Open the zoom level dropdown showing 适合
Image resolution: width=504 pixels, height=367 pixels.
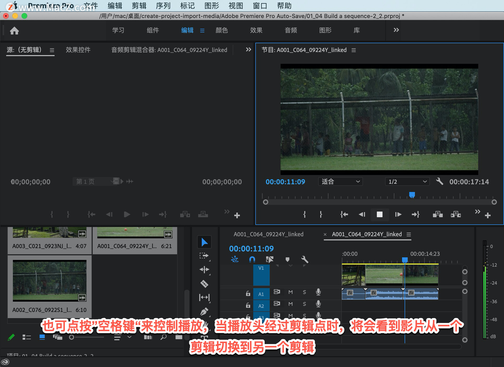(x=340, y=182)
